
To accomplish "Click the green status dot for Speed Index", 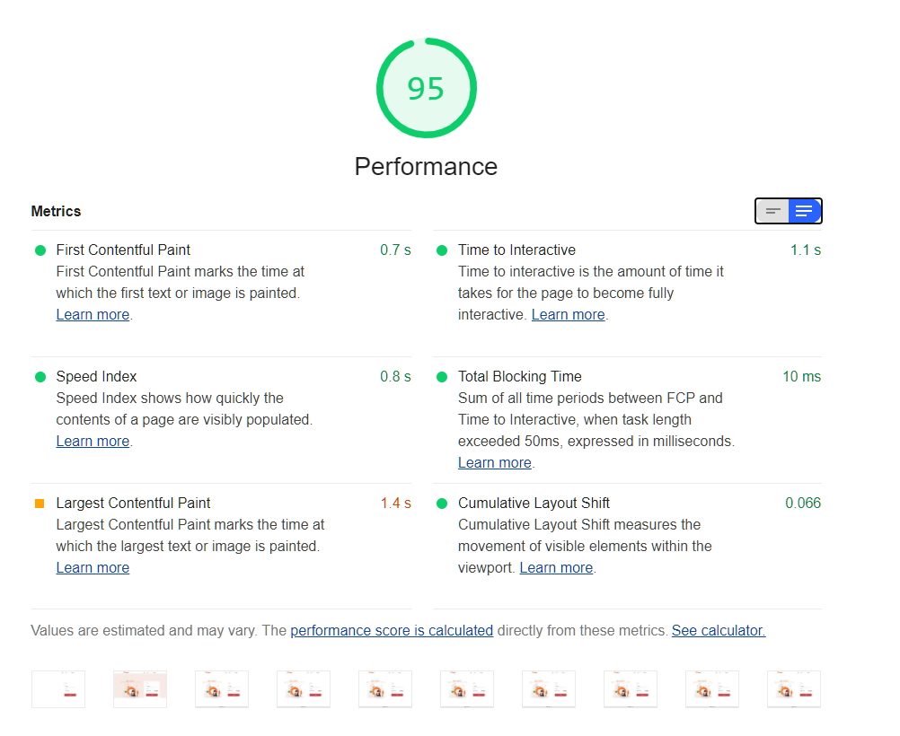I will click(x=40, y=377).
